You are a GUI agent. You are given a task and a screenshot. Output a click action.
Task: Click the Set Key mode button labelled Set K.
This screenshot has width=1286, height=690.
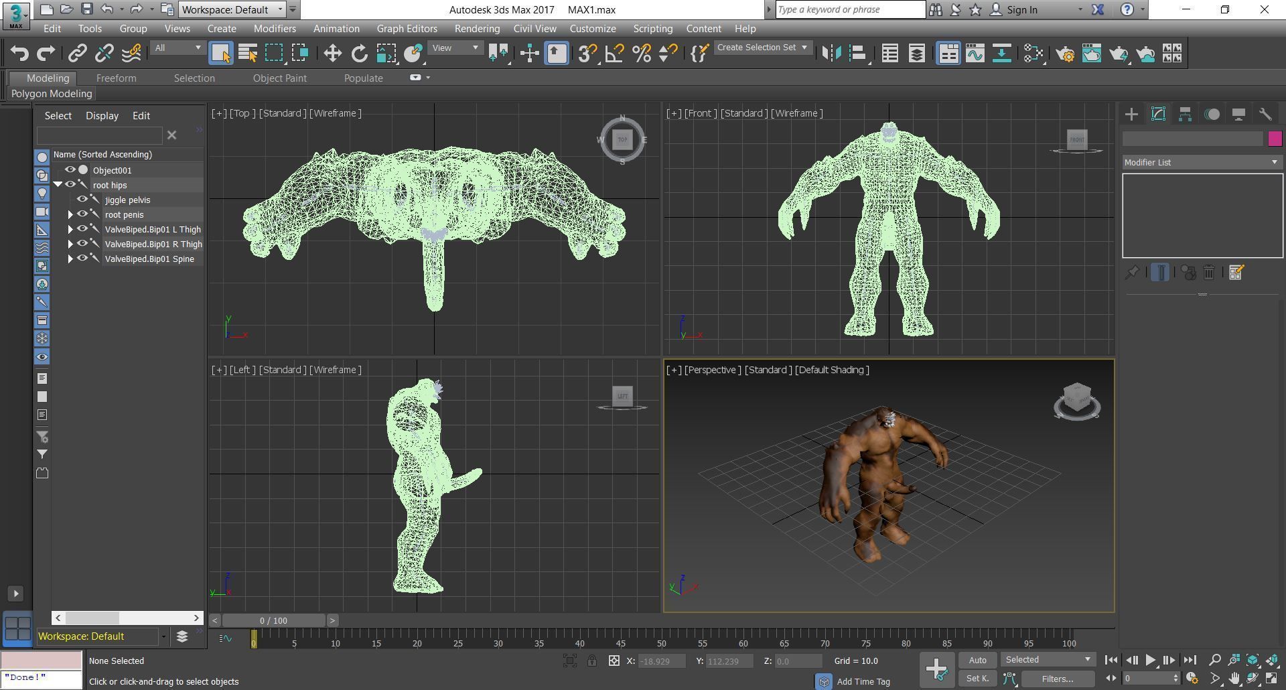[x=977, y=679]
